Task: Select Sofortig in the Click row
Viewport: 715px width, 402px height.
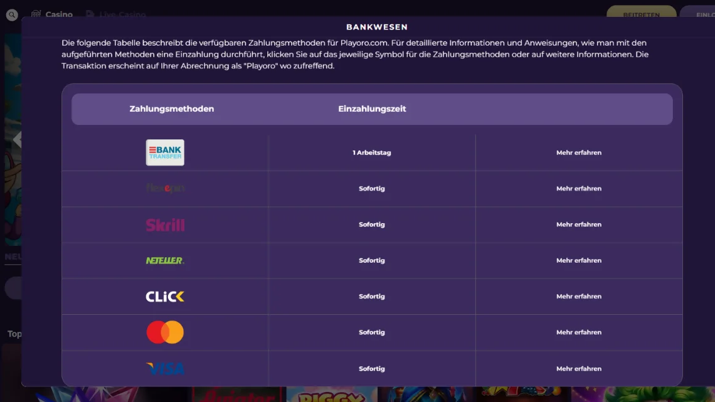Action: pyautogui.click(x=372, y=296)
